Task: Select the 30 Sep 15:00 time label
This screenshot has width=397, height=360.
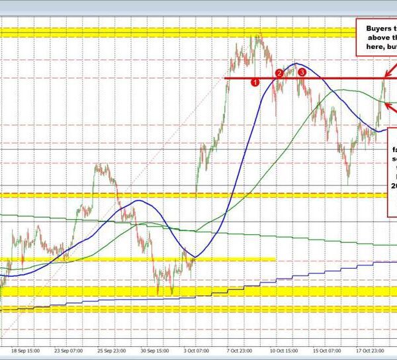Action: pos(155,351)
